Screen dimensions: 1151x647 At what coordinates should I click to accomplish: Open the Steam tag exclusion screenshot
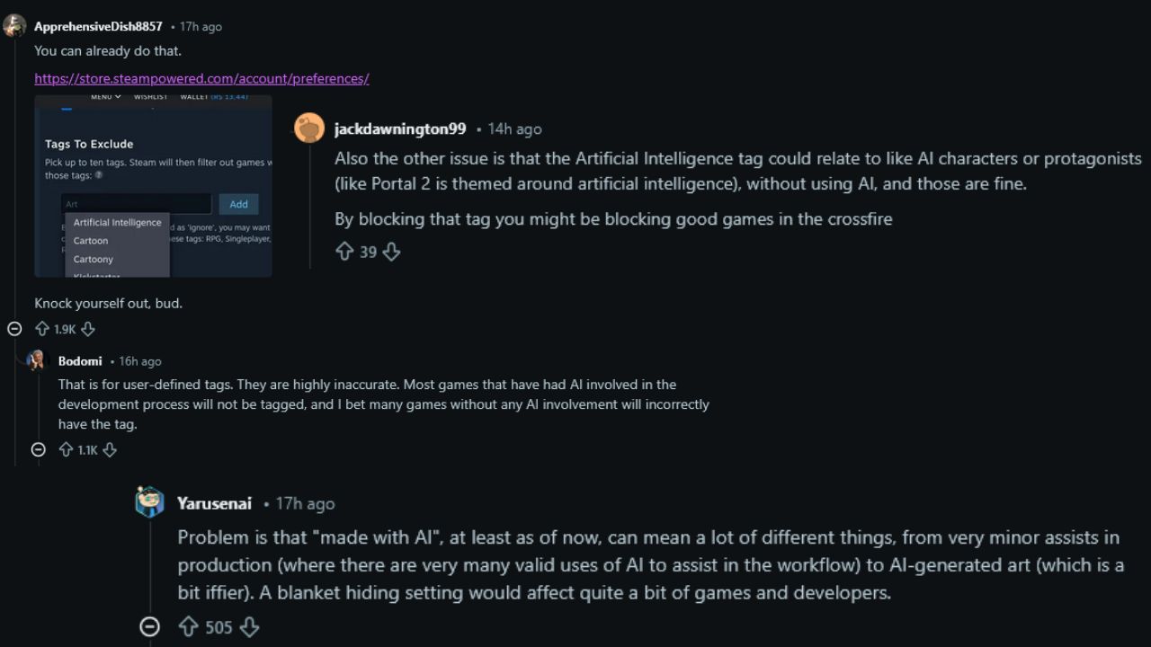pos(153,186)
